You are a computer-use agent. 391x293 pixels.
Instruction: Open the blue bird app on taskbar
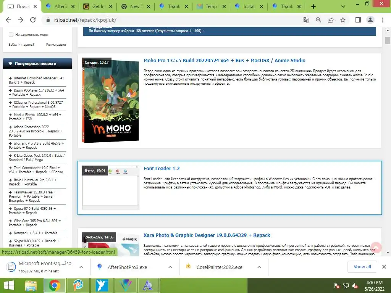[102, 285]
